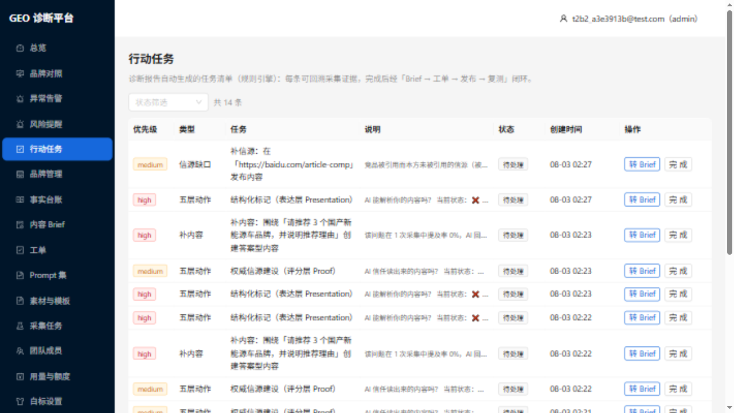Click the red X icon in the 02:27 结构化标记 row
Image resolution: width=734 pixels, height=413 pixels.
(475, 200)
